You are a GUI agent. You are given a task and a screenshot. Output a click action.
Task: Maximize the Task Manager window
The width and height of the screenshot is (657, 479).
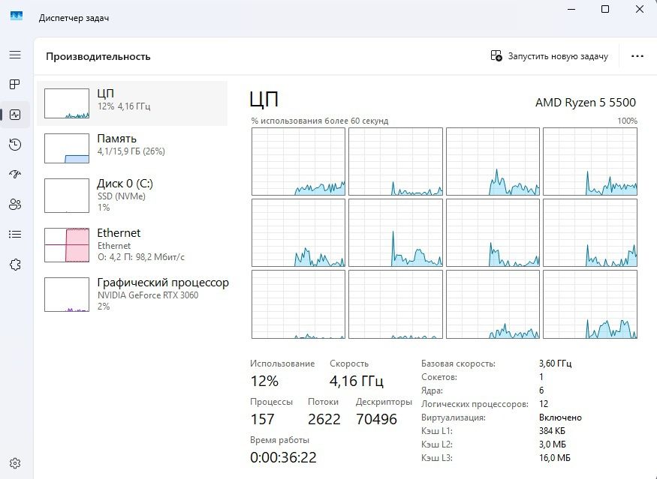[x=605, y=9]
